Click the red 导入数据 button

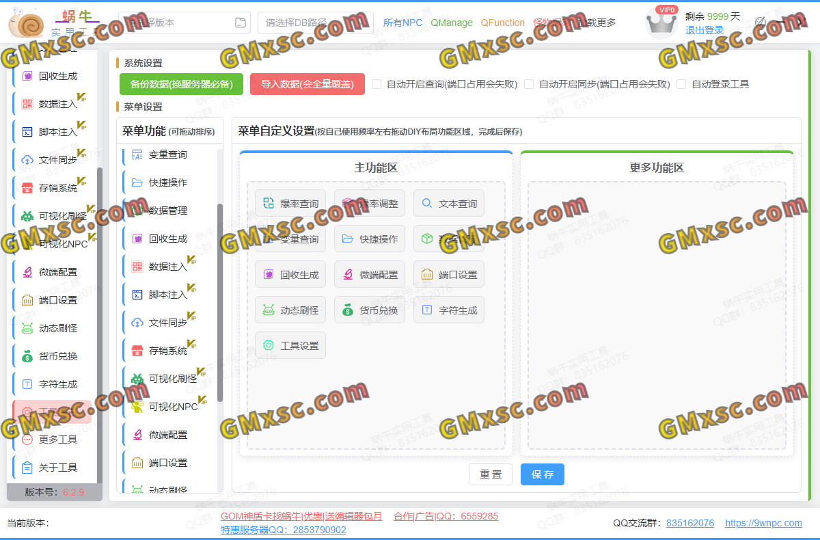pyautogui.click(x=307, y=84)
